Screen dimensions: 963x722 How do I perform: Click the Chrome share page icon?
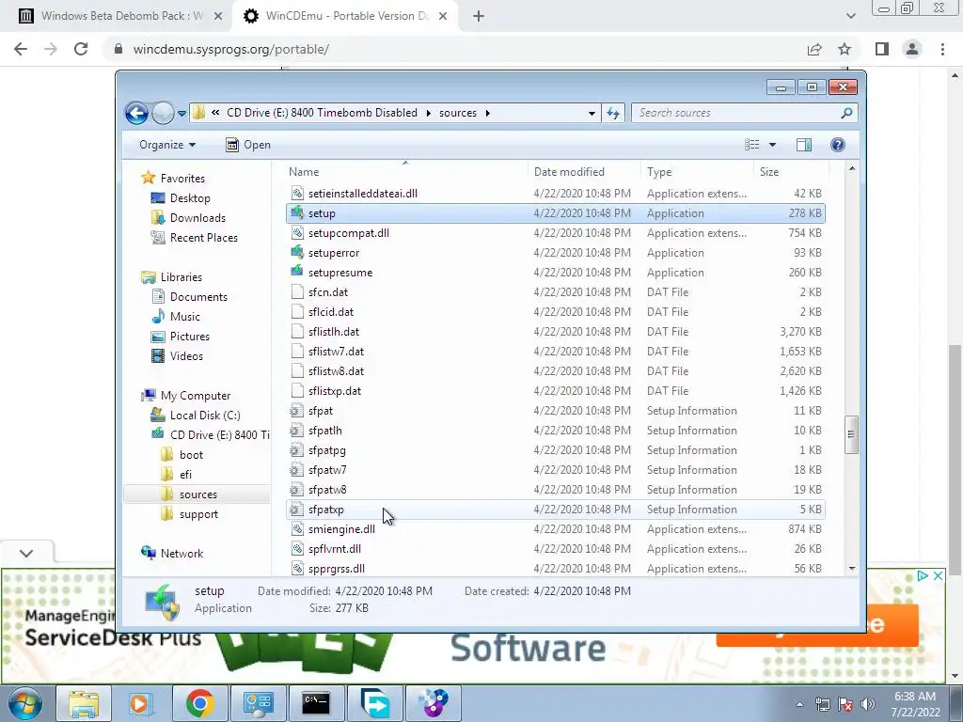click(814, 49)
